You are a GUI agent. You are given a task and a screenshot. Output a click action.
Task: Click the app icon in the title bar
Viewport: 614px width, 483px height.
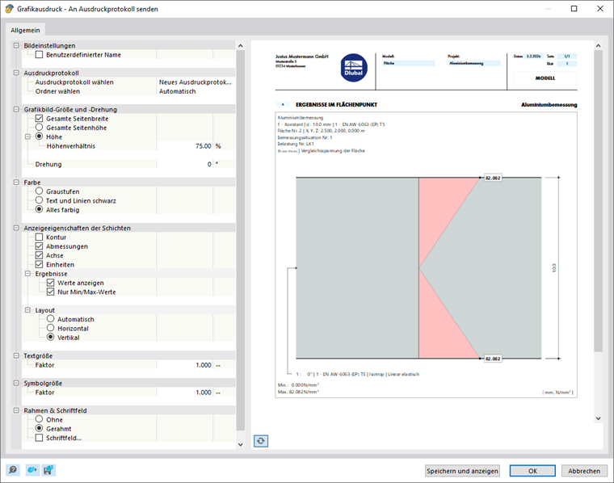click(10, 9)
